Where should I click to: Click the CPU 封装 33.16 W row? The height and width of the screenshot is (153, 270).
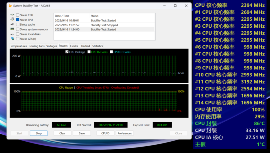pyautogui.click(x=230, y=130)
